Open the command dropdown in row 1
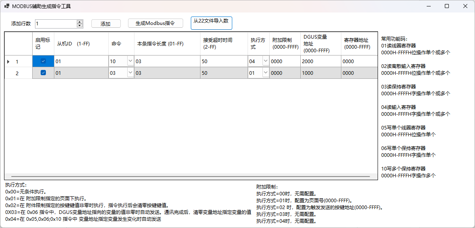This screenshot has height=228, width=475. (x=130, y=61)
